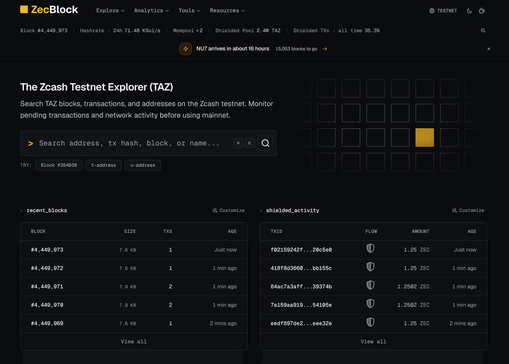Screen dimensions: 509x364
Task: Click the highlighted gold block tile
Action: [425, 138]
